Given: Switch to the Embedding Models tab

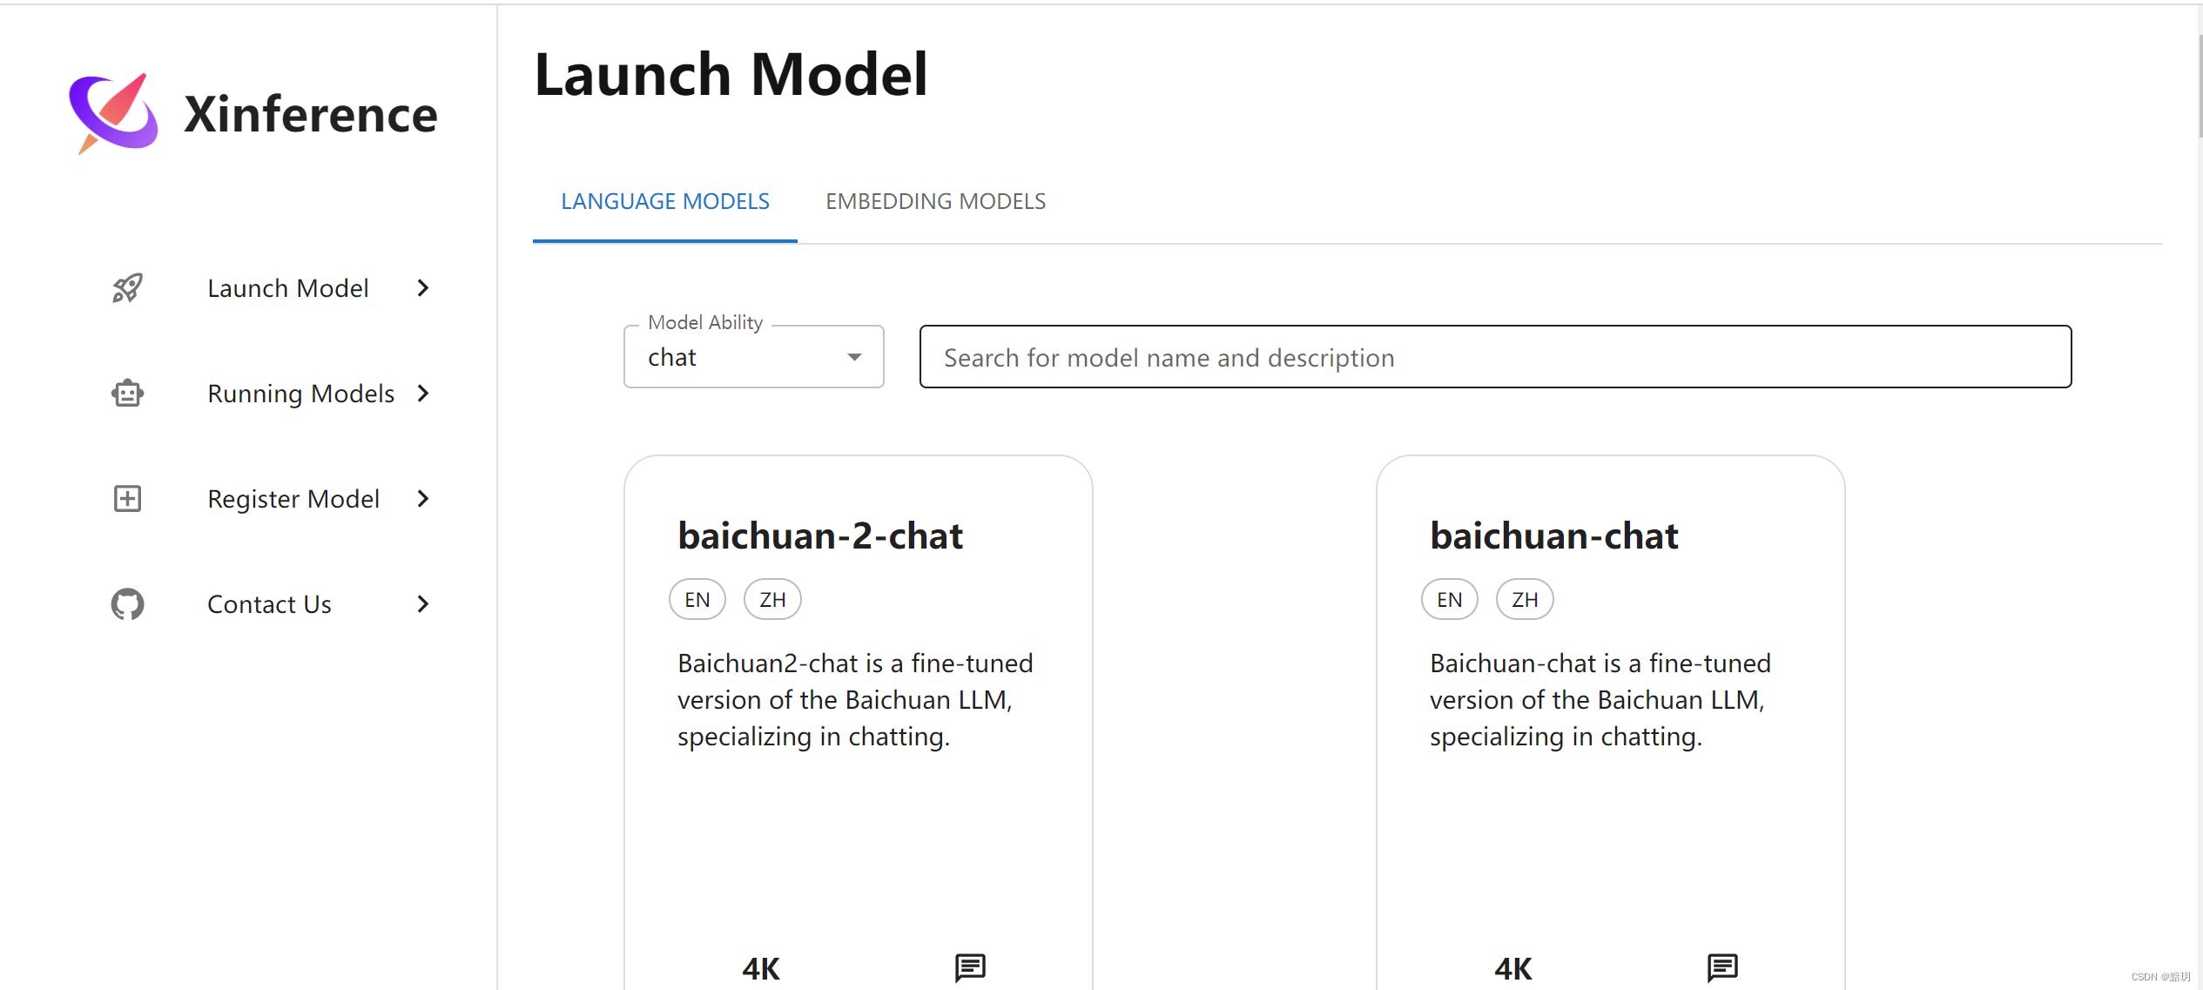Looking at the screenshot, I should tap(936, 202).
